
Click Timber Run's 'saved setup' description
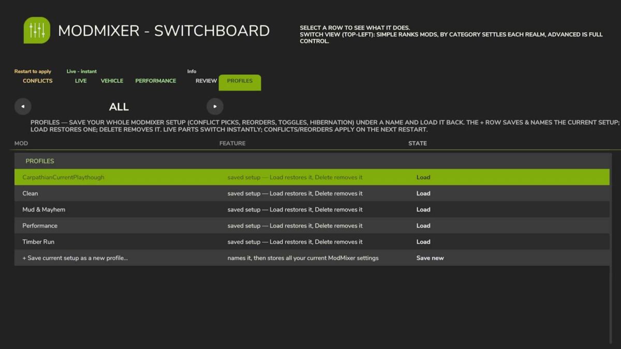(x=295, y=241)
